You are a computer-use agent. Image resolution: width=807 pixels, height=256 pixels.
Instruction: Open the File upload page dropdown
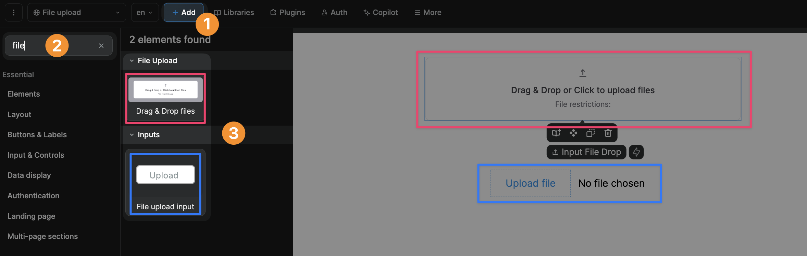coord(76,12)
